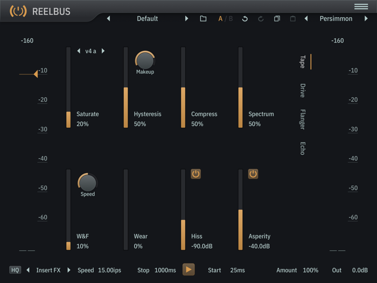The image size is (377, 283).
Task: Switch to the next color theme
Action: pyautogui.click(x=366, y=18)
